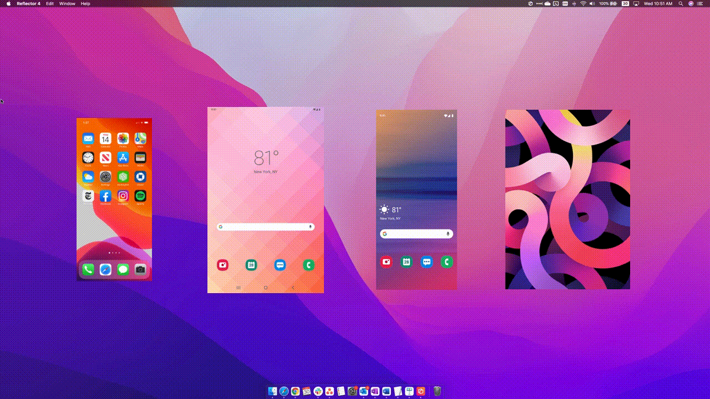Open Wi-Fi status in menu bar
Viewport: 710px width, 399px height.
click(583, 3)
